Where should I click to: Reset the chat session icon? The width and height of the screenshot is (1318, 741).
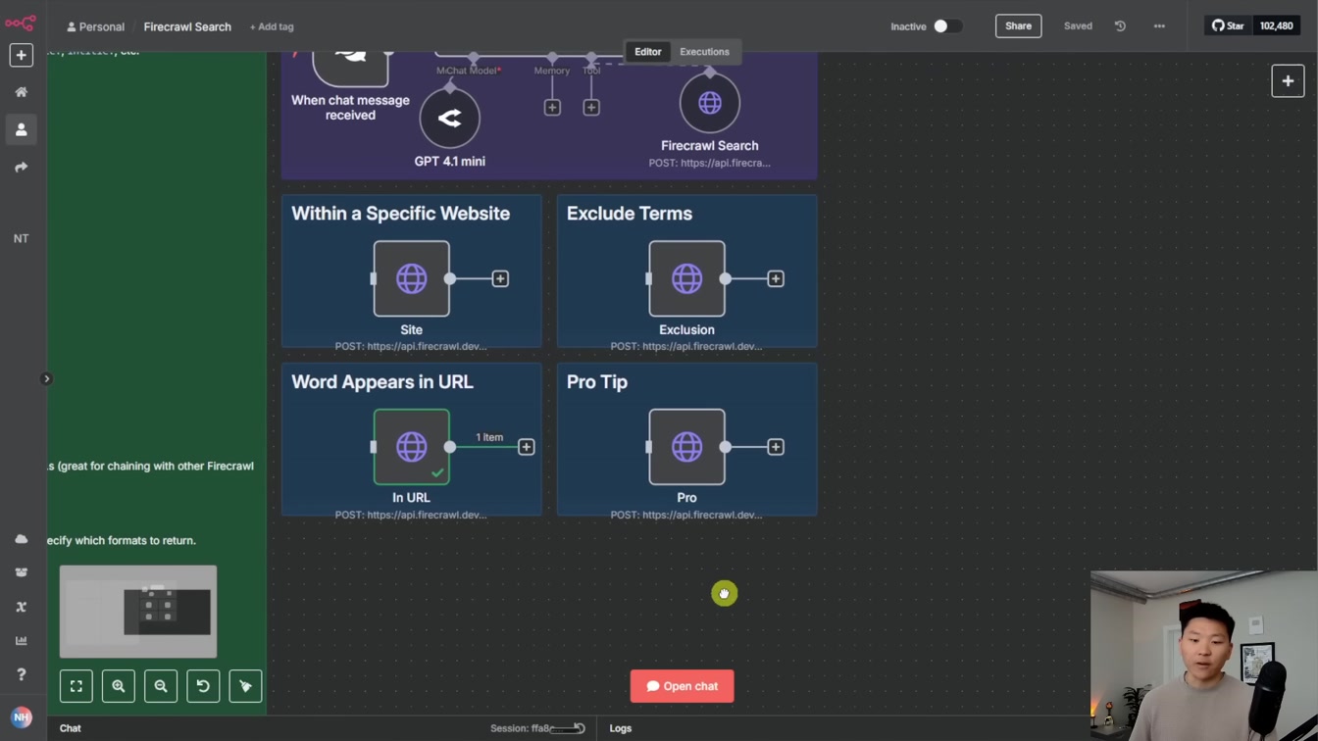[x=580, y=728]
